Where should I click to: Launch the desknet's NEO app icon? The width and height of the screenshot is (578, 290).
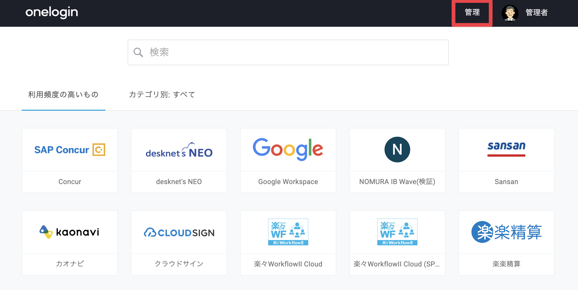[179, 150]
